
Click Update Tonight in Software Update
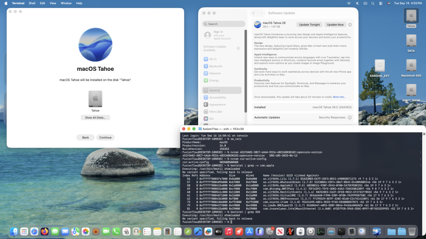click(x=309, y=25)
